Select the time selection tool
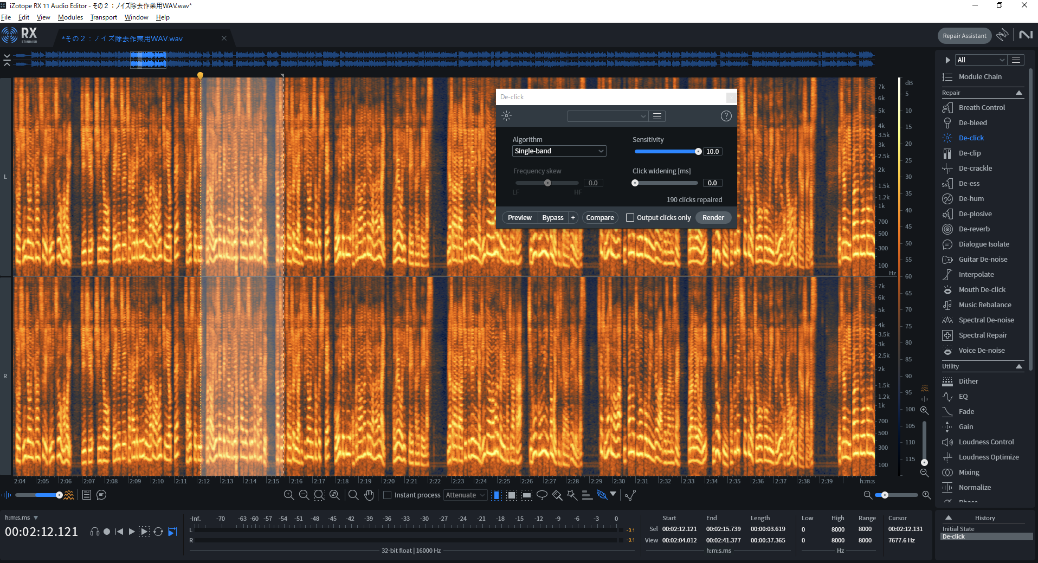This screenshot has width=1038, height=563. coord(497,495)
